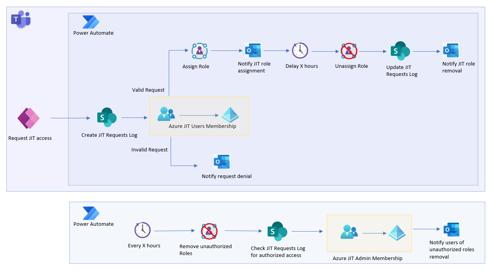Viewport: 490px width, 272px height.
Task: Select the Every X hours clock icon
Action: [142, 230]
